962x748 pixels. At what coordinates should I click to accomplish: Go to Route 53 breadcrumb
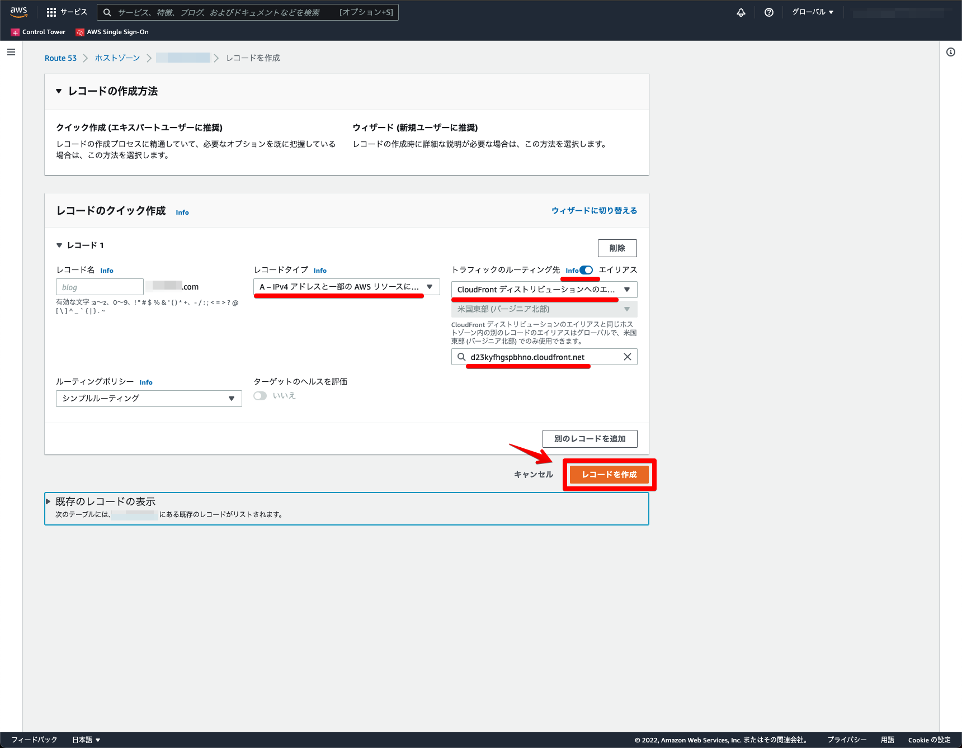click(60, 58)
